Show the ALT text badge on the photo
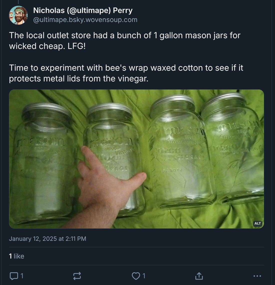 point(258,223)
